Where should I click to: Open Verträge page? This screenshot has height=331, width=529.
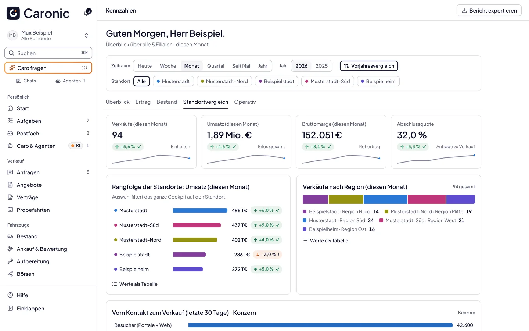pyautogui.click(x=48, y=197)
